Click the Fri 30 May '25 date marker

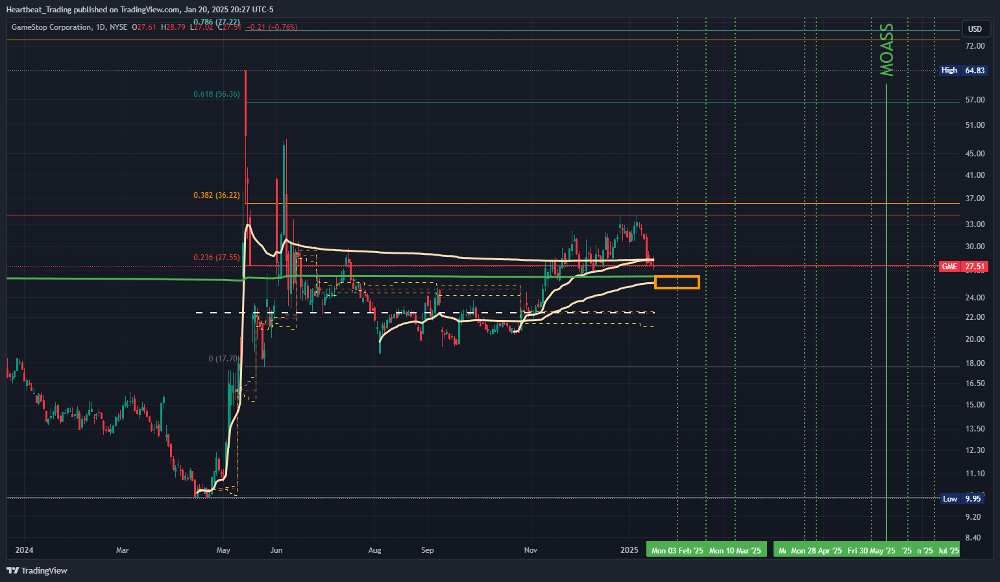[x=872, y=550]
